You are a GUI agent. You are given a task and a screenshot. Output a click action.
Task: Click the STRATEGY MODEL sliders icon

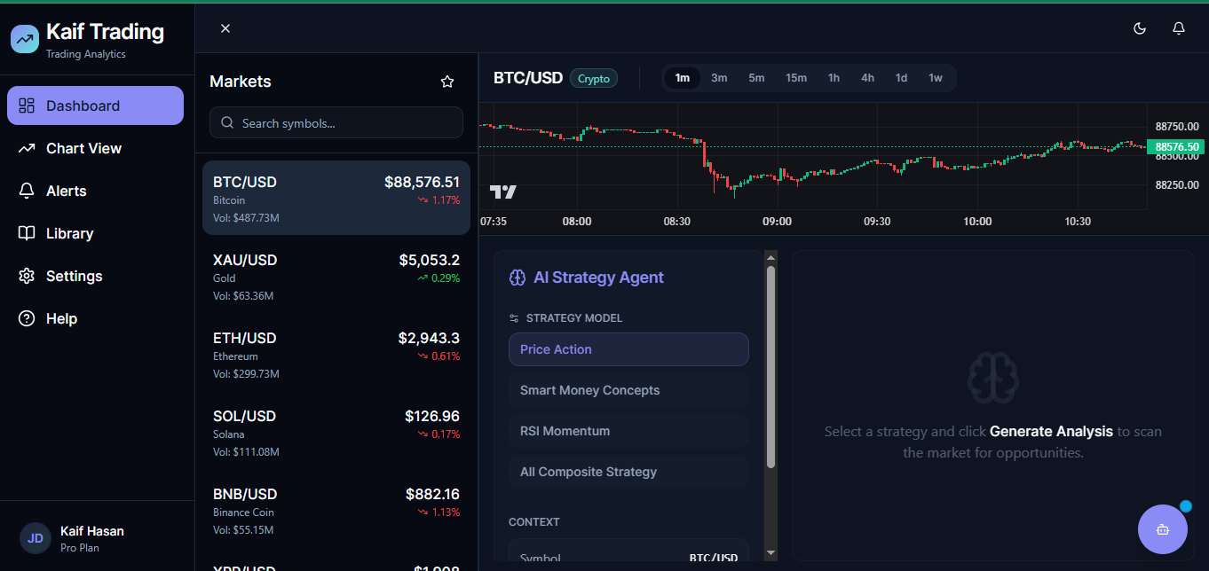[514, 318]
